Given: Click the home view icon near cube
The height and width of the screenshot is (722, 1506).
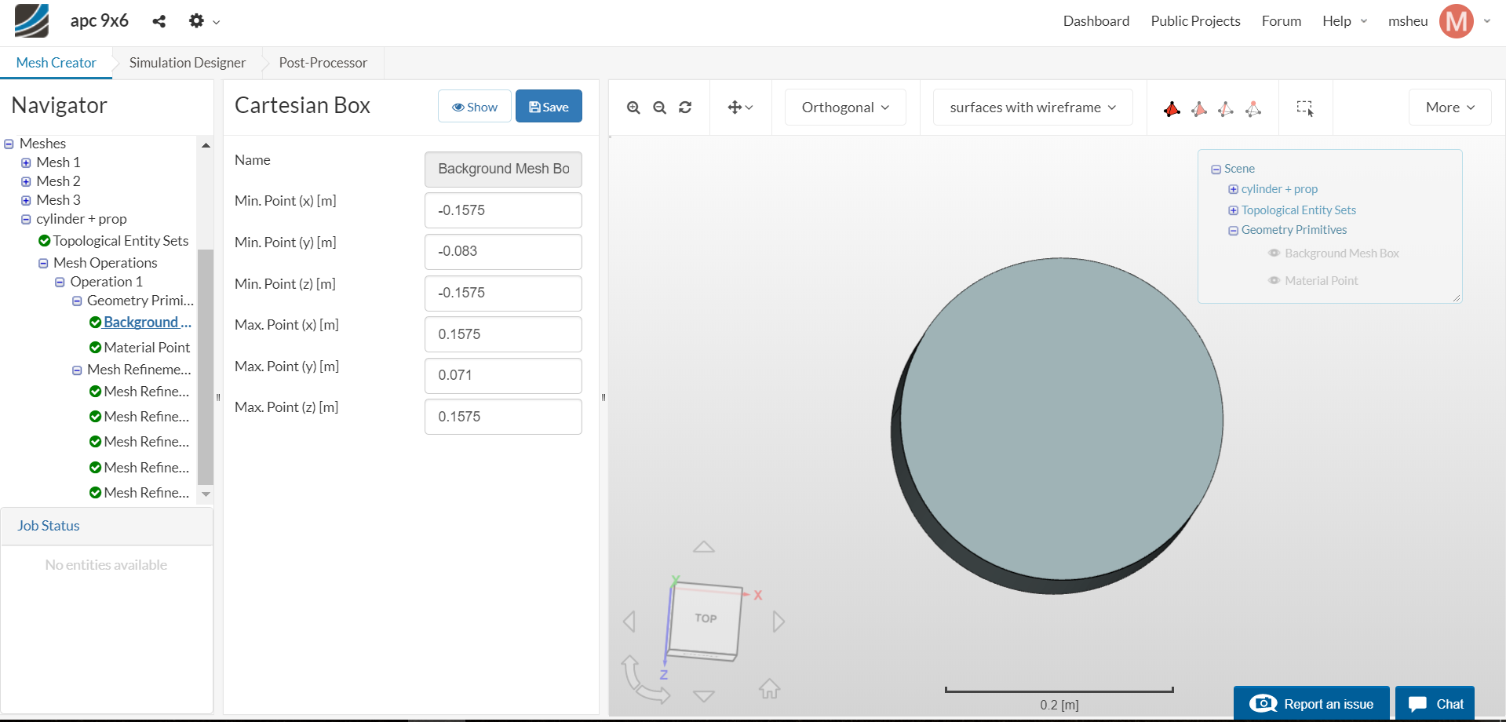Looking at the screenshot, I should (769, 689).
